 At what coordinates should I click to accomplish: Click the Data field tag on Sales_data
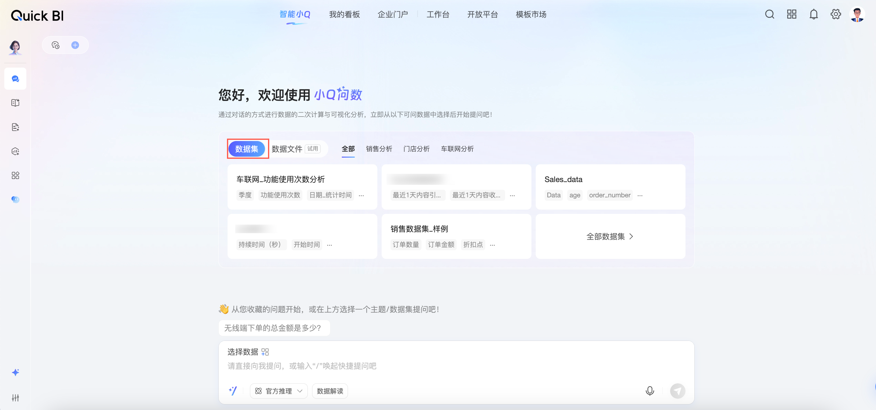[x=553, y=195]
